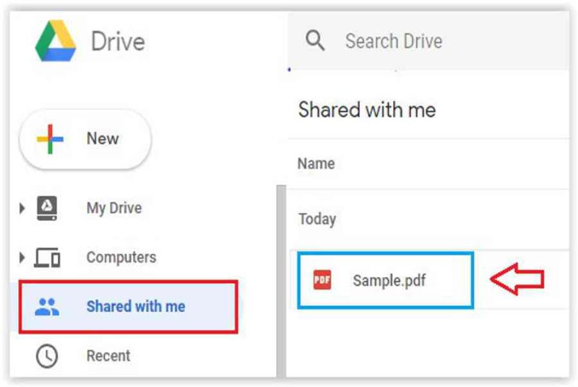Go to the Shared with me label
The height and width of the screenshot is (387, 578).
click(136, 306)
